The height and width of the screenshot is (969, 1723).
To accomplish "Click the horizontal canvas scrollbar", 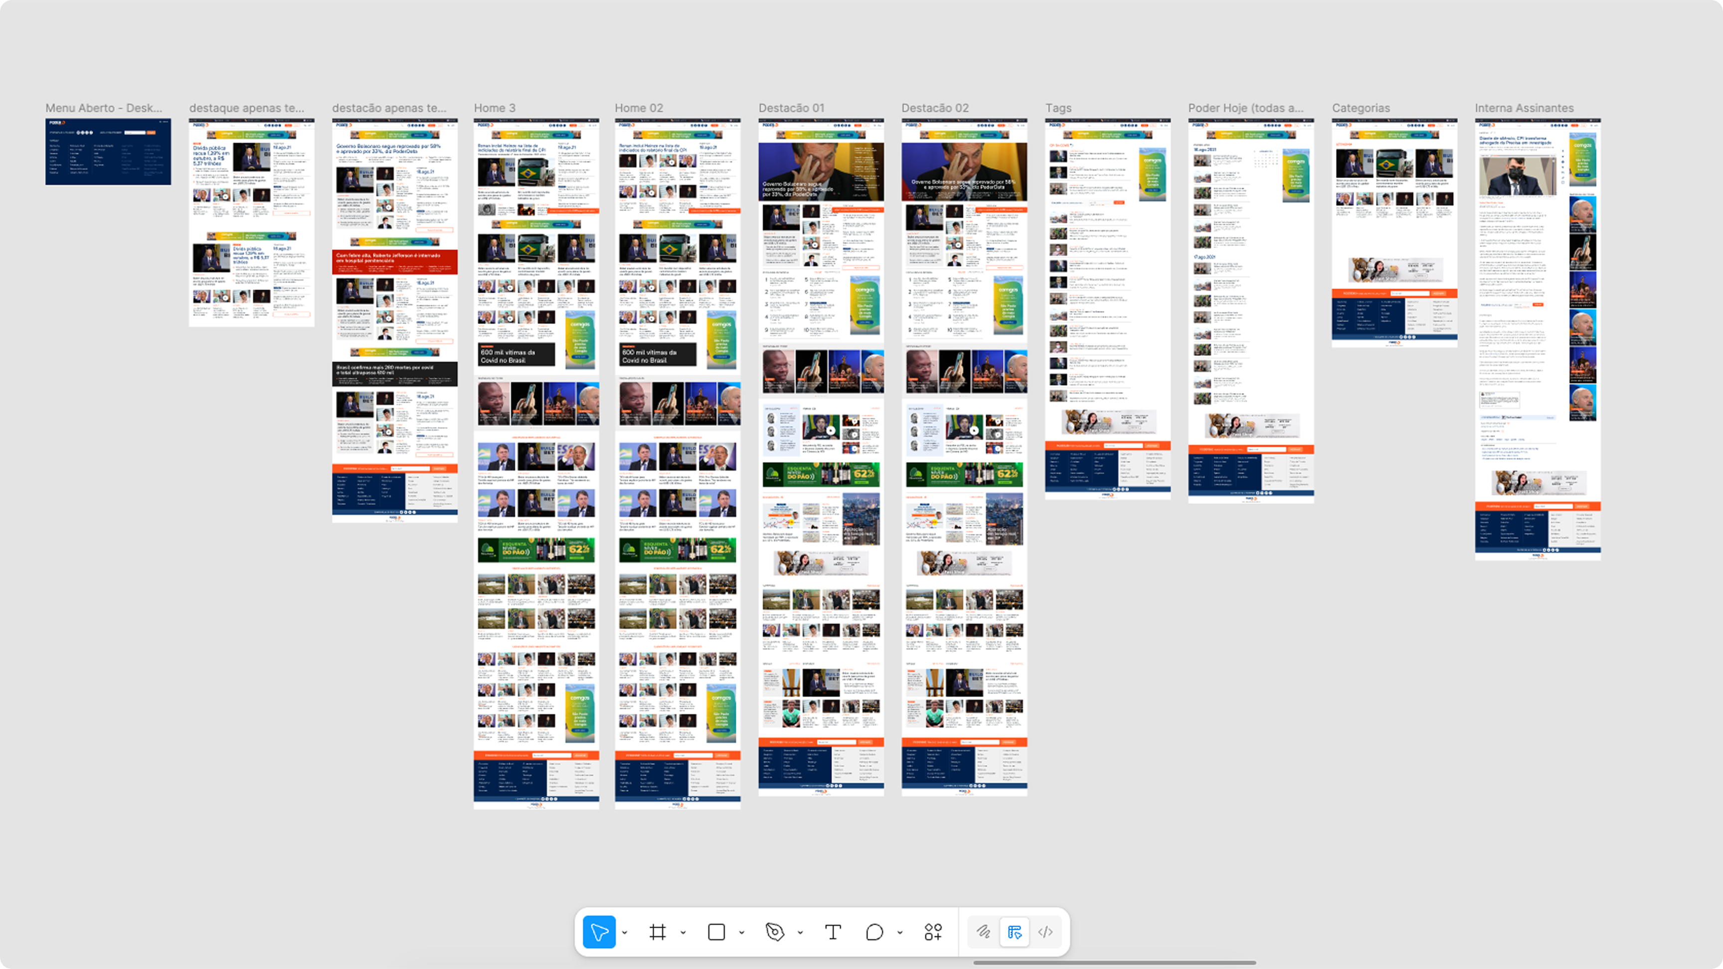I will (1114, 963).
